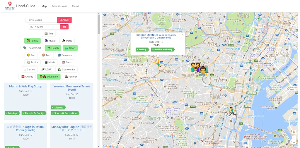The width and height of the screenshot is (300, 148).
Task: Toggle the Family category filter
Action: 32,41
